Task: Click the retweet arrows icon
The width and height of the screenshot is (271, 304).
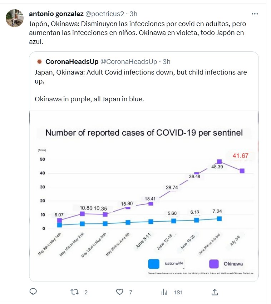Action: 75,292
